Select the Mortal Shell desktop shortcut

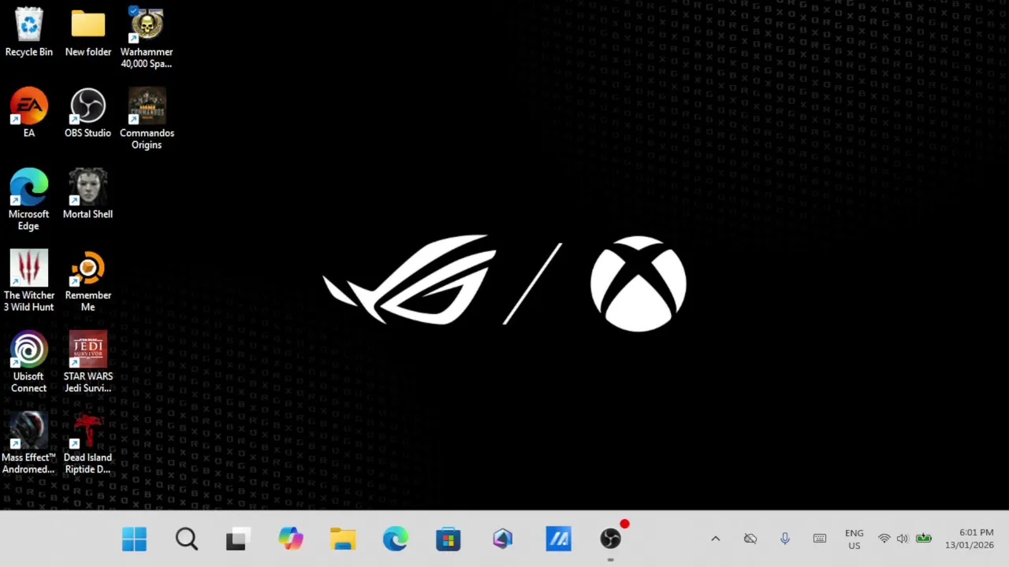[x=88, y=194]
